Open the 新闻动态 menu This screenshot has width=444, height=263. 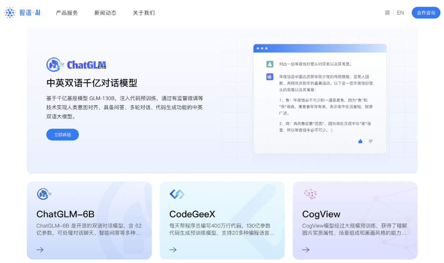pos(105,13)
